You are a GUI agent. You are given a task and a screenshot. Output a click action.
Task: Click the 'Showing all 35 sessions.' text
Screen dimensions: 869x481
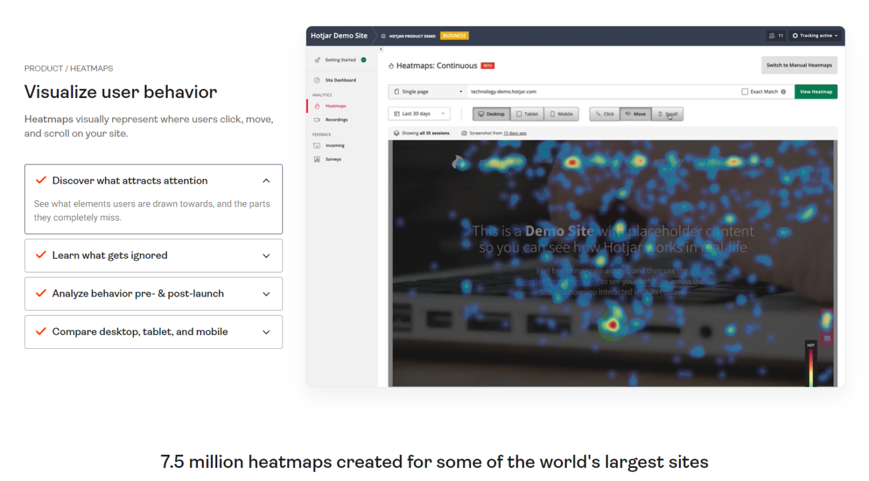(x=426, y=133)
